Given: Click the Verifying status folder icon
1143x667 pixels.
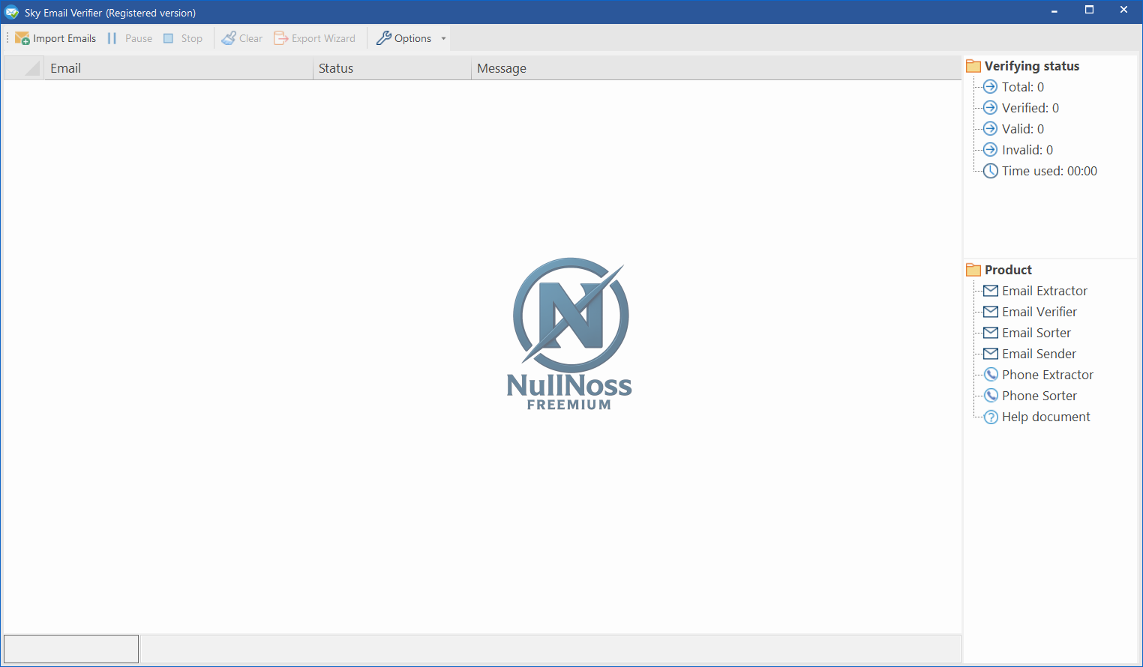Looking at the screenshot, I should [x=973, y=66].
